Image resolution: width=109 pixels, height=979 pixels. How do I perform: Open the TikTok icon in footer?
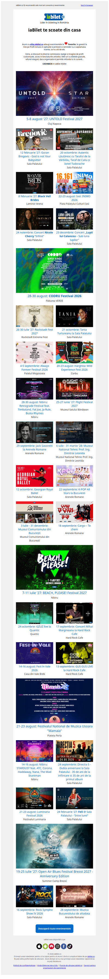click(x=70, y=946)
